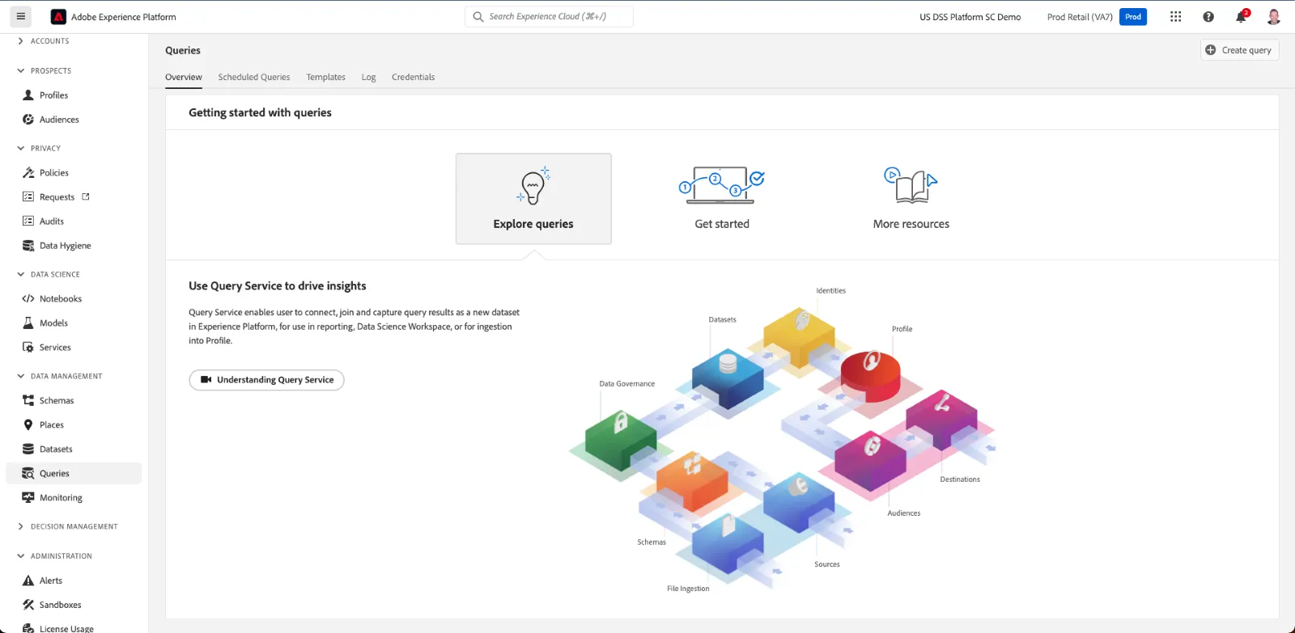Select the More resources card
The width and height of the screenshot is (1295, 633).
(x=911, y=199)
